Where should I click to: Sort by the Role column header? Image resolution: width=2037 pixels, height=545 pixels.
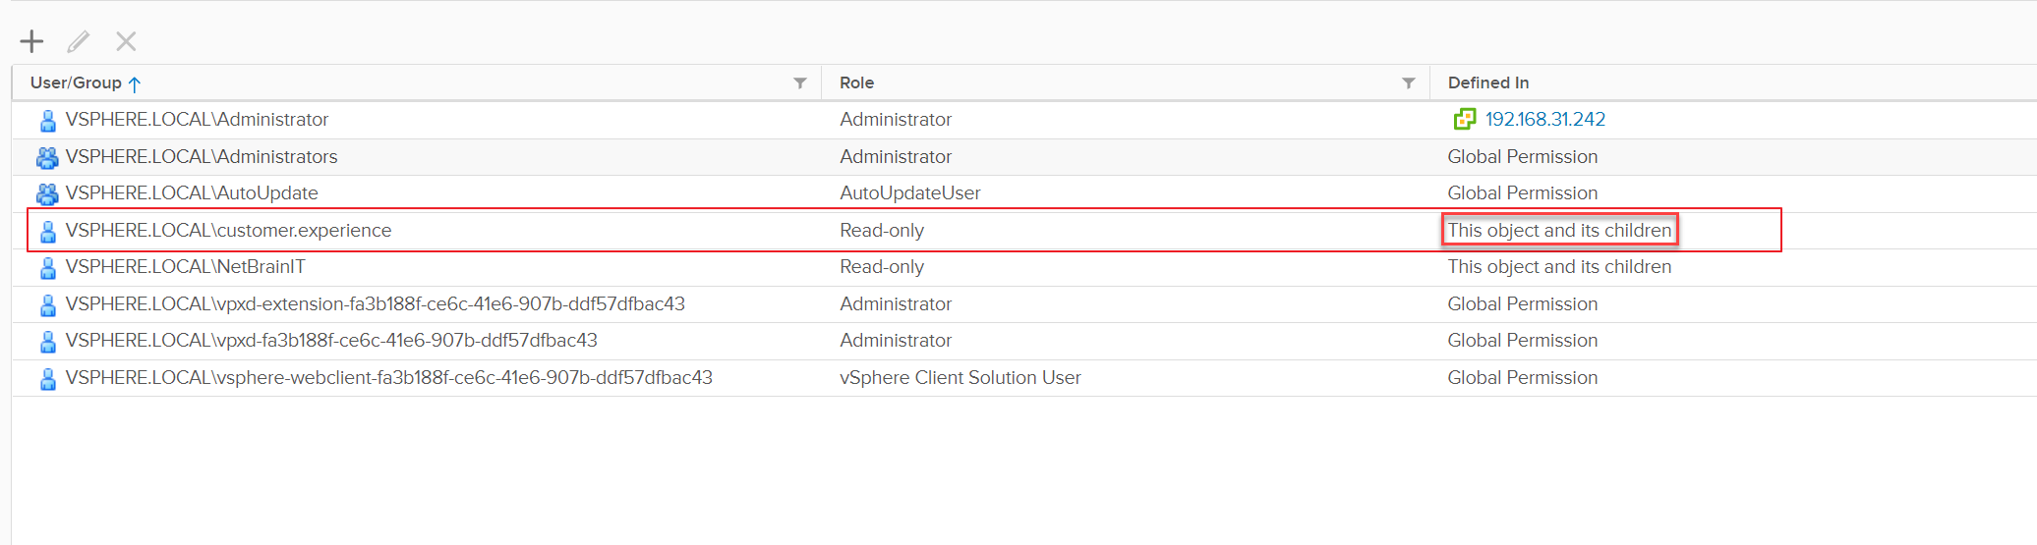click(x=856, y=83)
